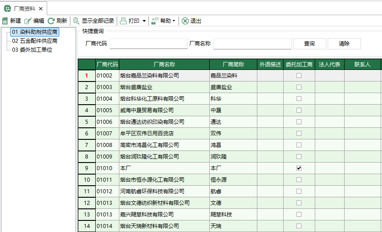Select tree node 02 五金配件供应商
382x232 pixels.
tap(35, 41)
